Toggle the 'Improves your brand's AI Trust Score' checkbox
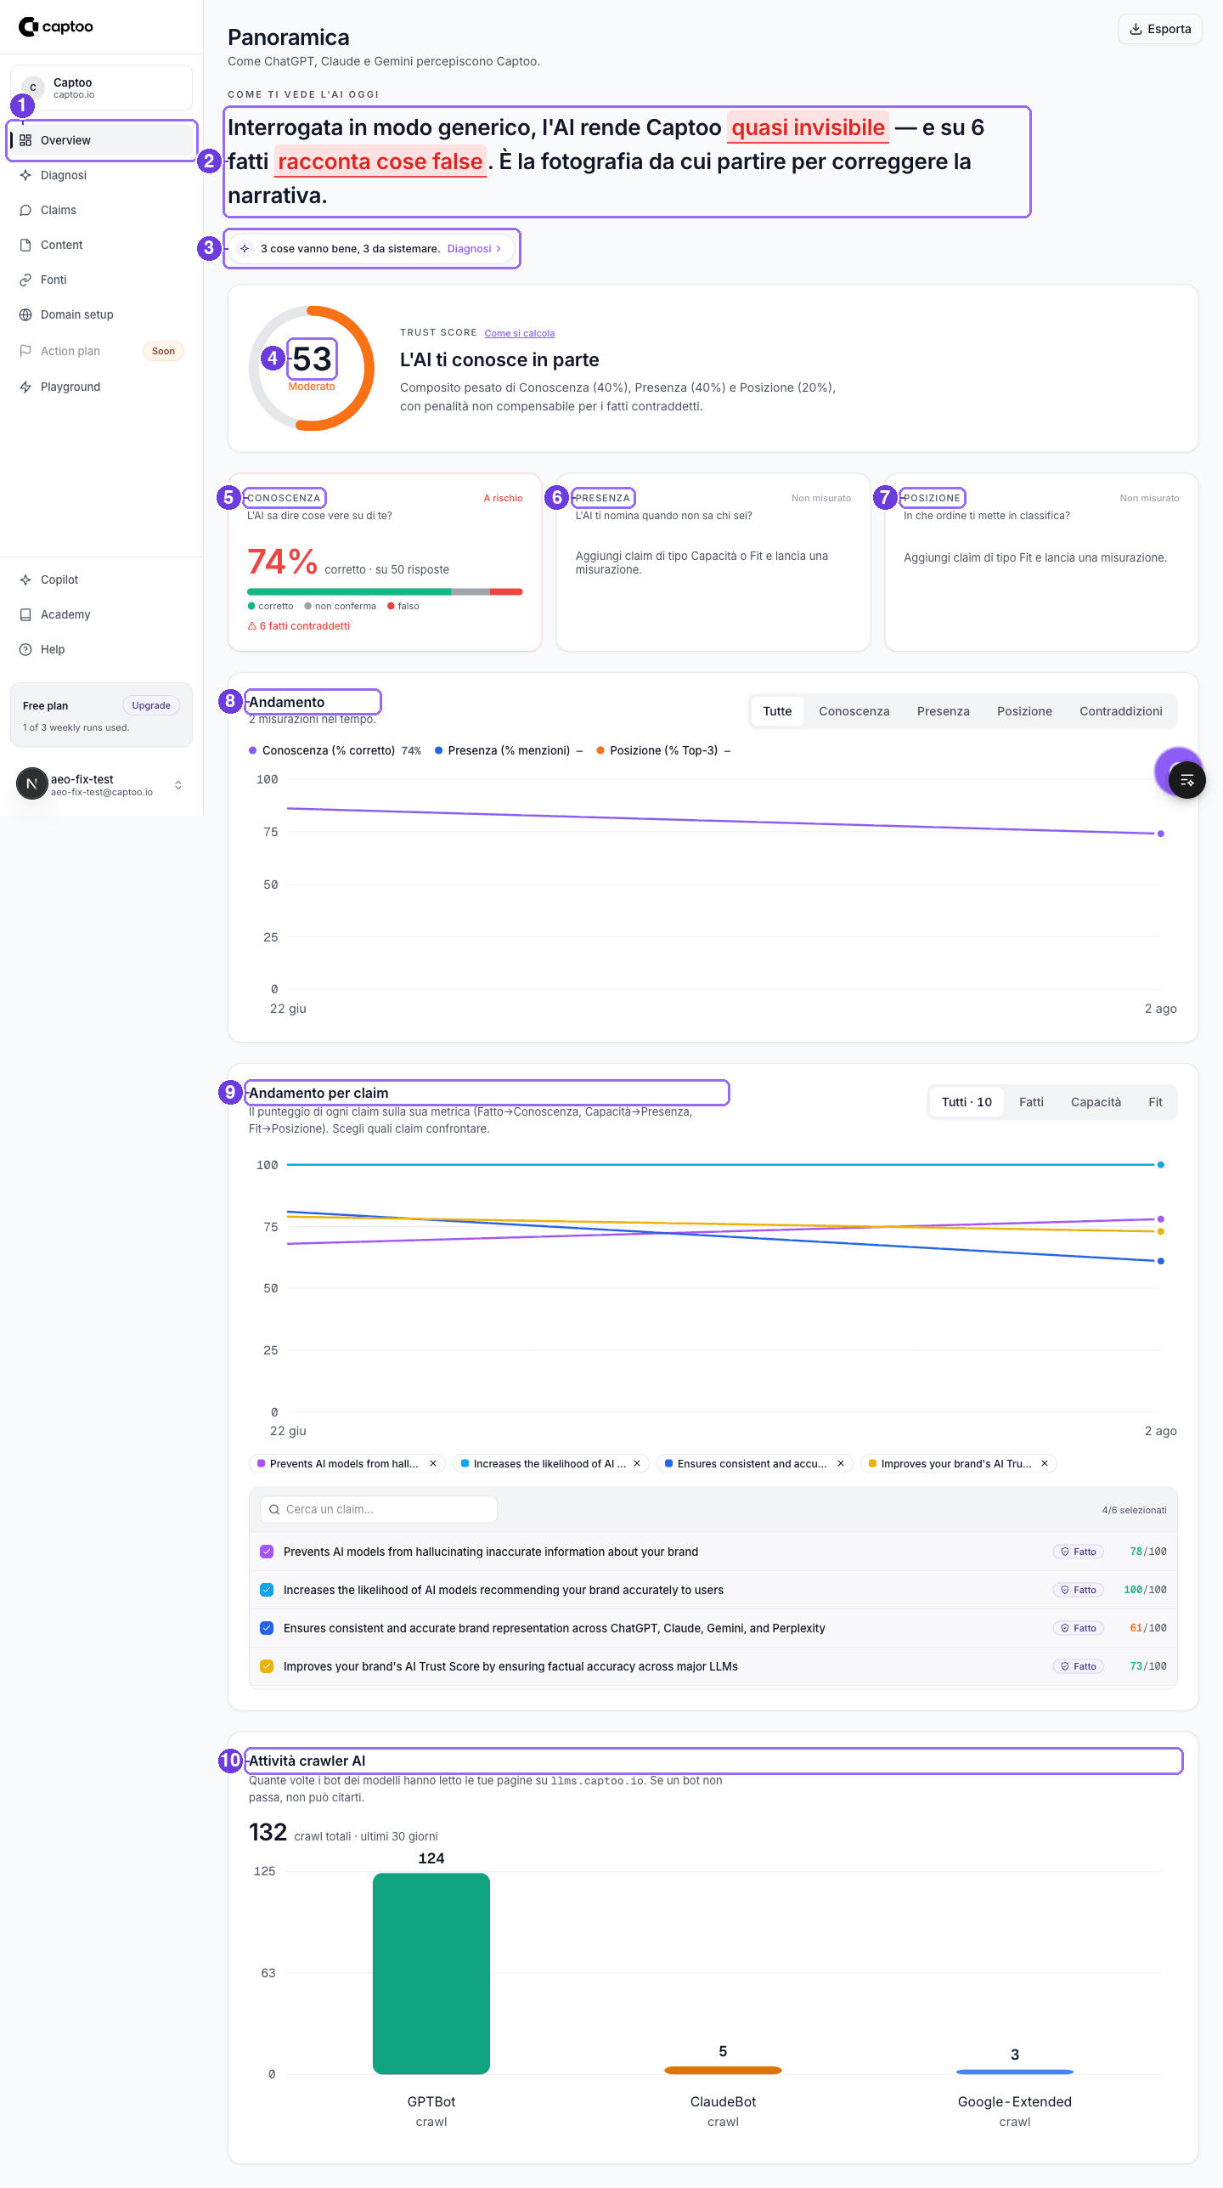 (x=267, y=1666)
